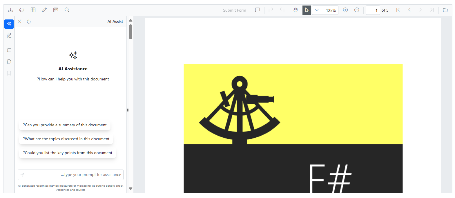455x198 pixels.
Task: Toggle the AI Assist sidebar button
Action: click(9, 24)
